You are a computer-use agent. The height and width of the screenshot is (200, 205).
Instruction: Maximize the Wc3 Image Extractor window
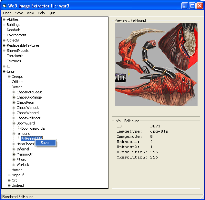click(x=192, y=6)
